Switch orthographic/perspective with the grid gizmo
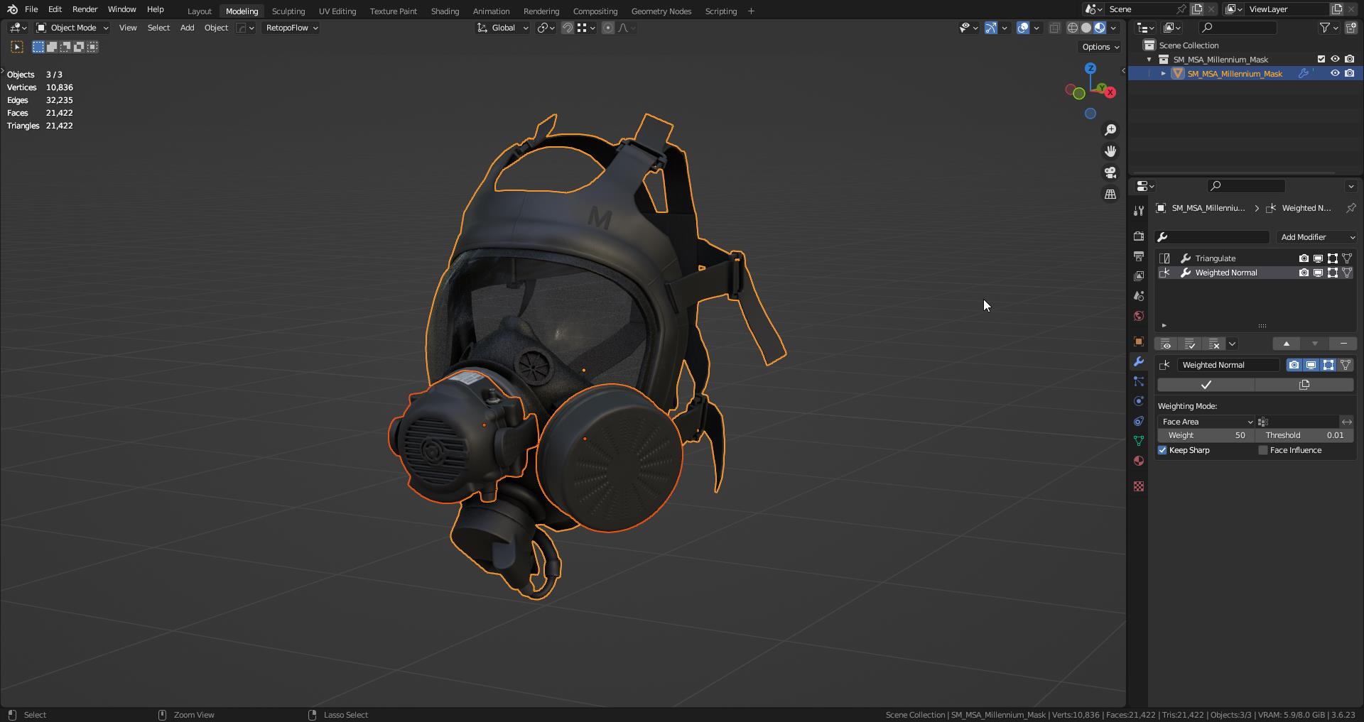This screenshot has height=722, width=1364. (x=1110, y=194)
